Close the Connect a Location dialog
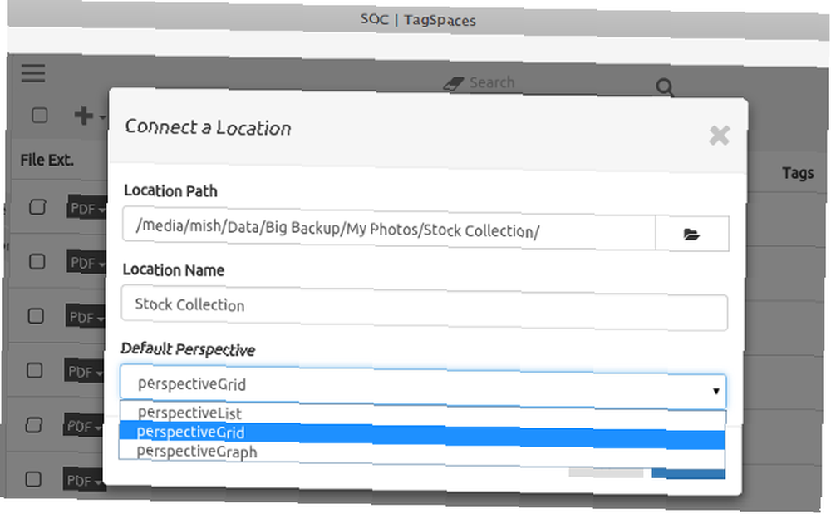This screenshot has width=831, height=514. point(719,136)
